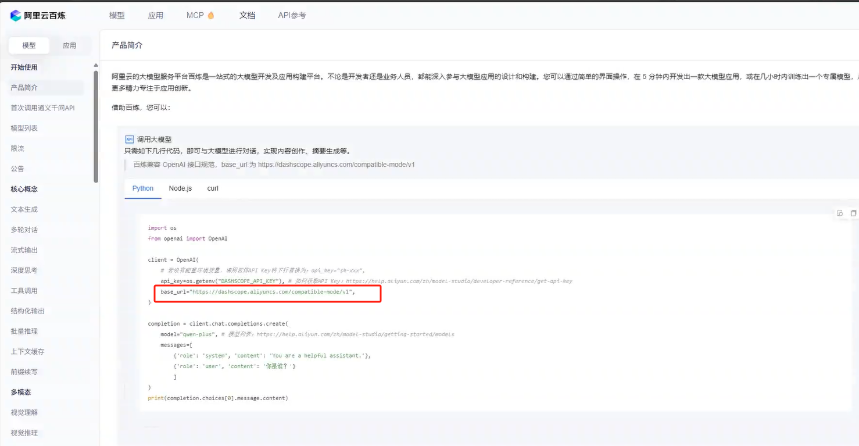Open 模型列表 in the sidebar

tap(24, 128)
